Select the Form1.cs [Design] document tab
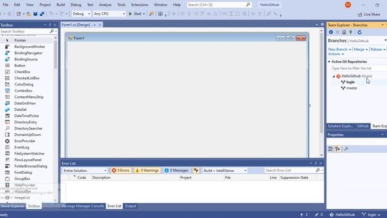The image size is (387, 218). 76,25
